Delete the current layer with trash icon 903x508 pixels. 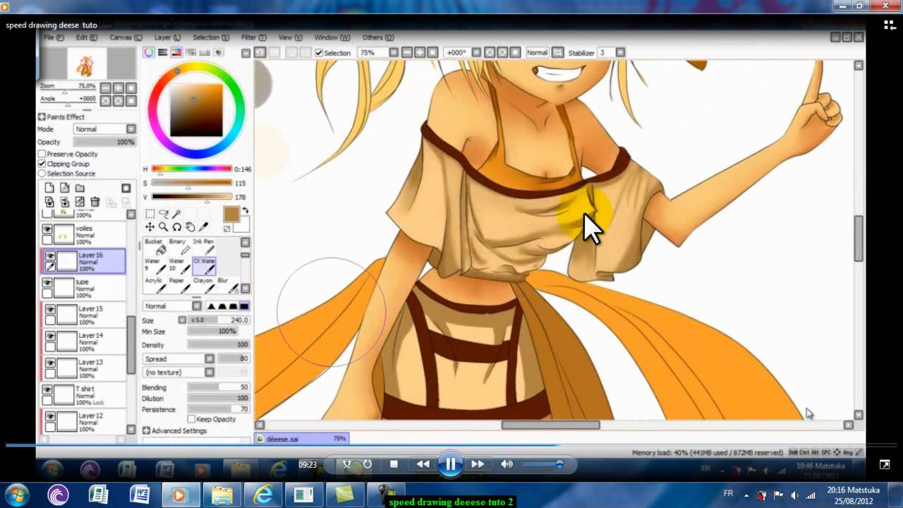(x=95, y=202)
